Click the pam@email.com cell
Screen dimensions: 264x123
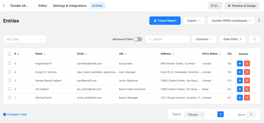coord(87,81)
